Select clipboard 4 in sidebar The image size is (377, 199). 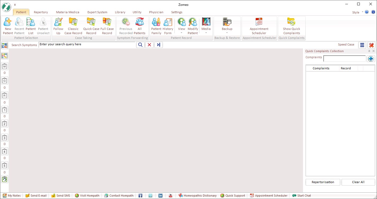pyautogui.click(x=4, y=151)
